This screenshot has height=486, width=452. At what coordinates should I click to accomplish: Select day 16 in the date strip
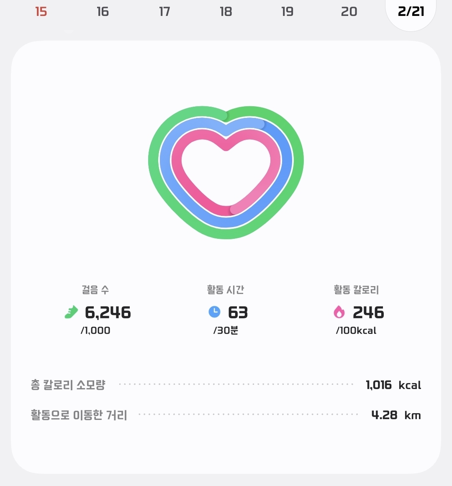point(103,12)
